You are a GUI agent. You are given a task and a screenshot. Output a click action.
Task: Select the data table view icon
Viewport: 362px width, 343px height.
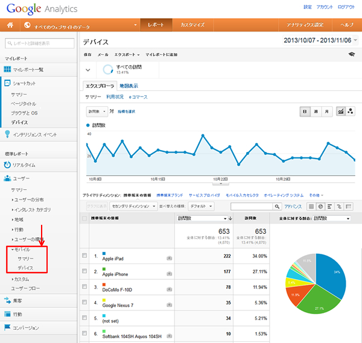tap(311, 206)
